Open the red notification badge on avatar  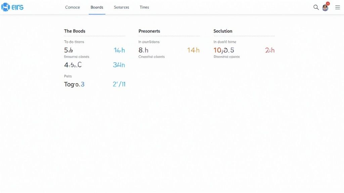pos(328,3)
